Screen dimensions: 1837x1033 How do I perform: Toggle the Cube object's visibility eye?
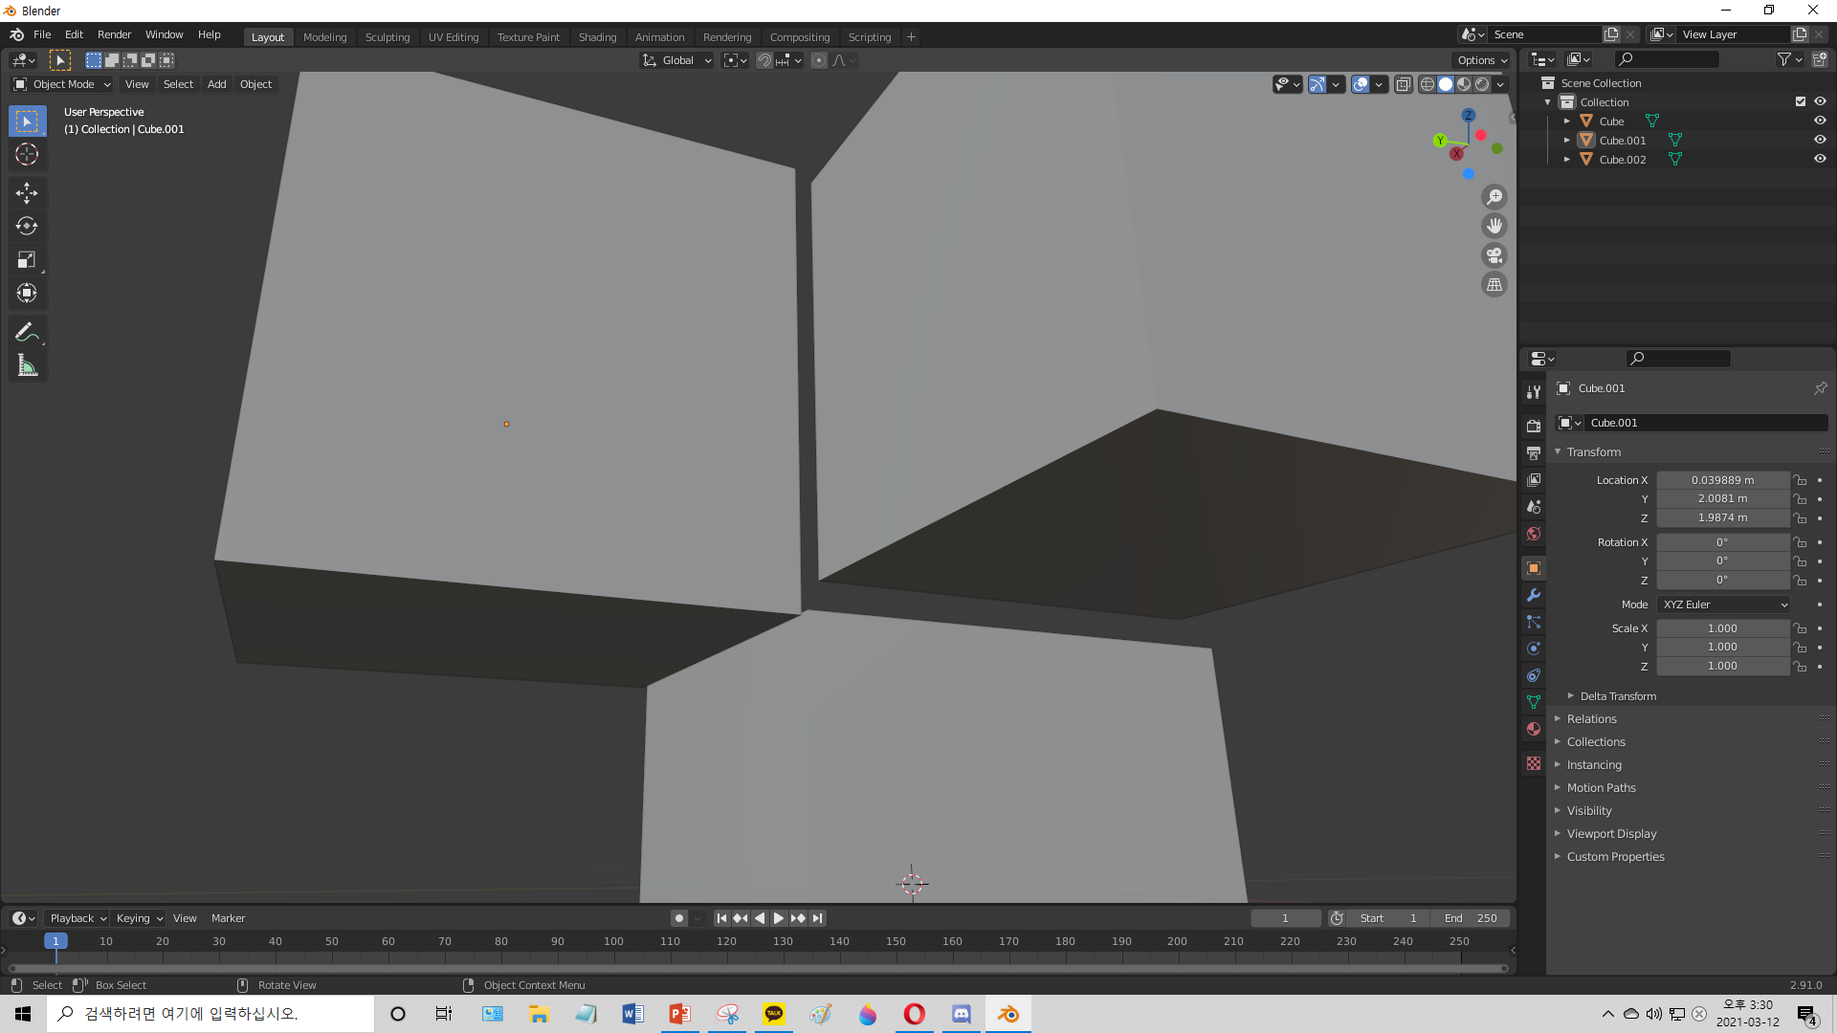(1820, 121)
